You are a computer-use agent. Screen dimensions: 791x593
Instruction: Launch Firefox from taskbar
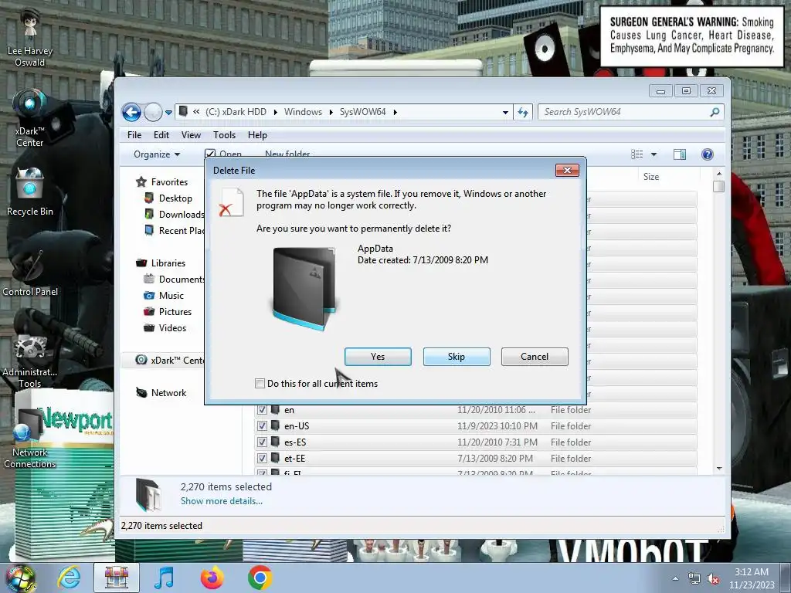212,578
